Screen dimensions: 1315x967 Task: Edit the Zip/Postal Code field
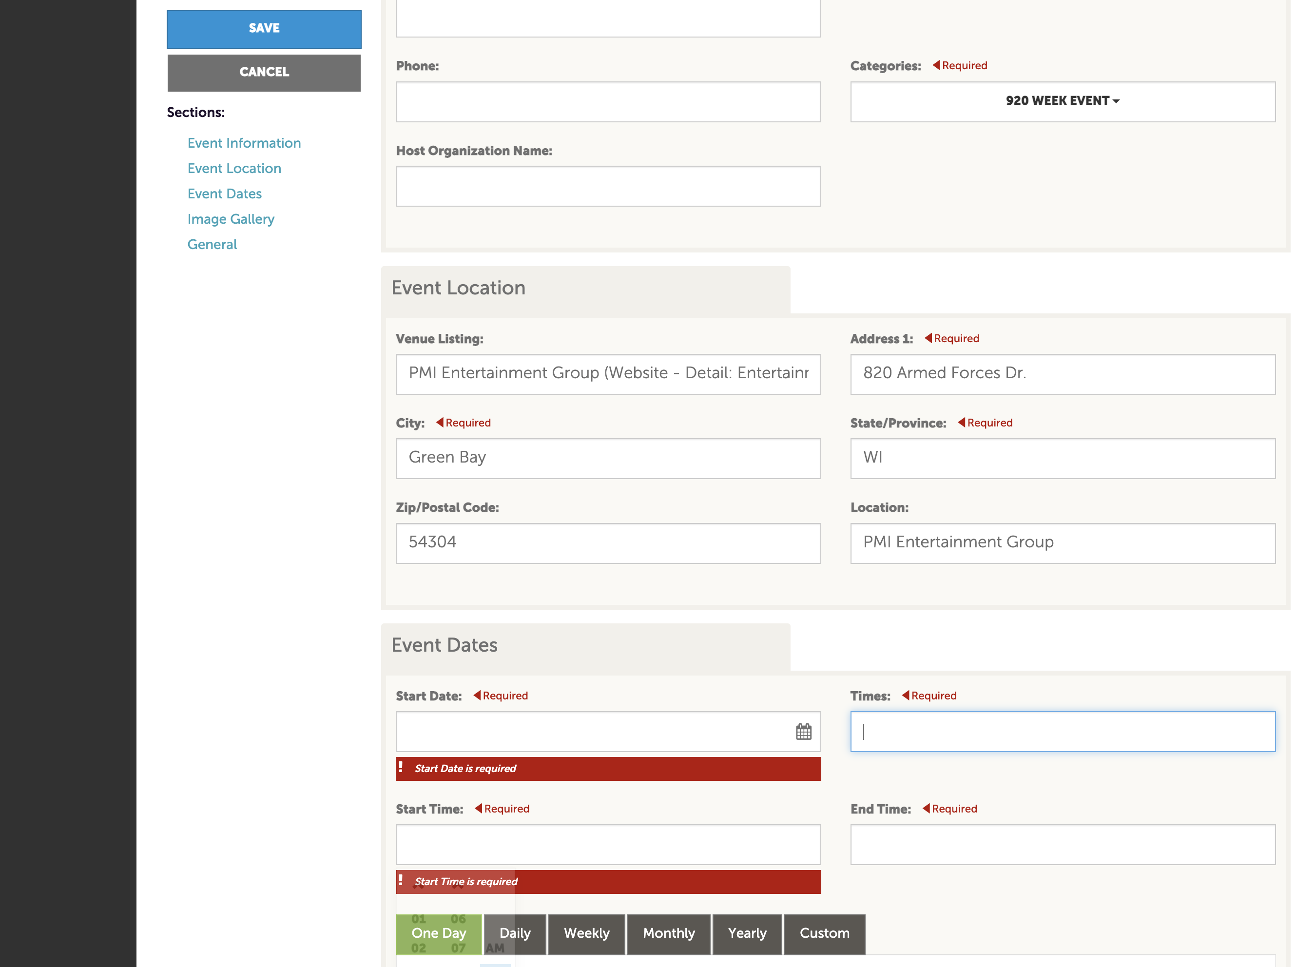coord(608,543)
